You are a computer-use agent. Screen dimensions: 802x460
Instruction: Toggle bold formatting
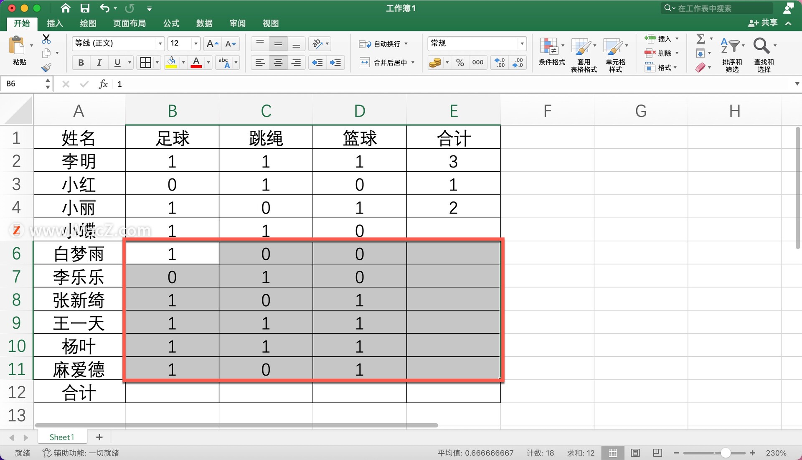pos(81,63)
